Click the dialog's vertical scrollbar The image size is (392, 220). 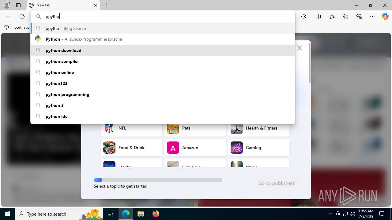click(309, 63)
